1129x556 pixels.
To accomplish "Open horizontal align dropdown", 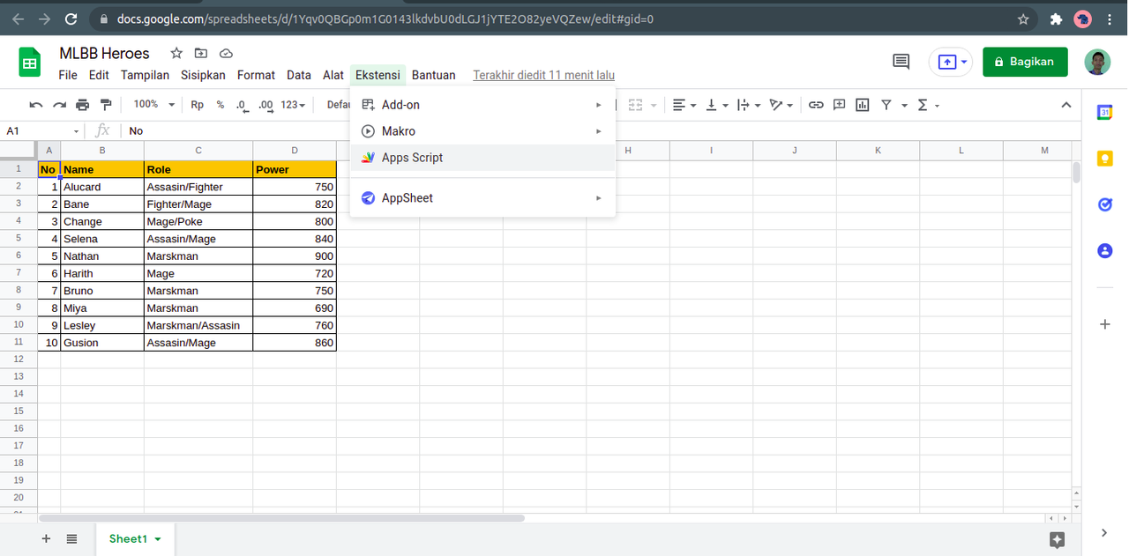I will pyautogui.click(x=684, y=105).
